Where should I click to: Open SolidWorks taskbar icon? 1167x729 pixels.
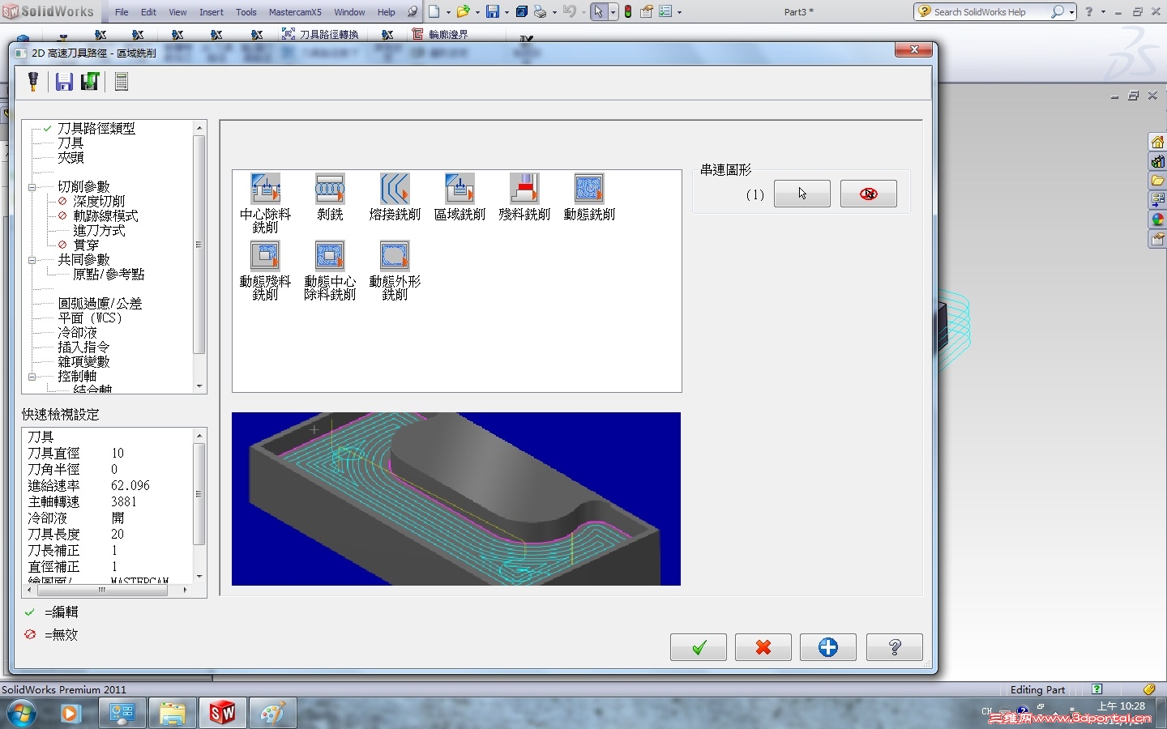223,713
